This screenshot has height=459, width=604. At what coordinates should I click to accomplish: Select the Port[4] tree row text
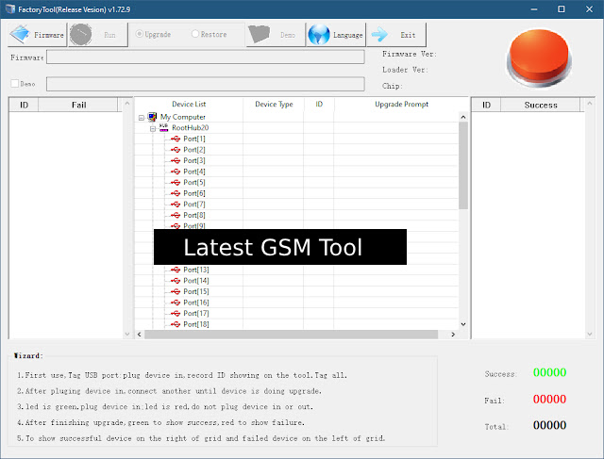[x=194, y=172]
